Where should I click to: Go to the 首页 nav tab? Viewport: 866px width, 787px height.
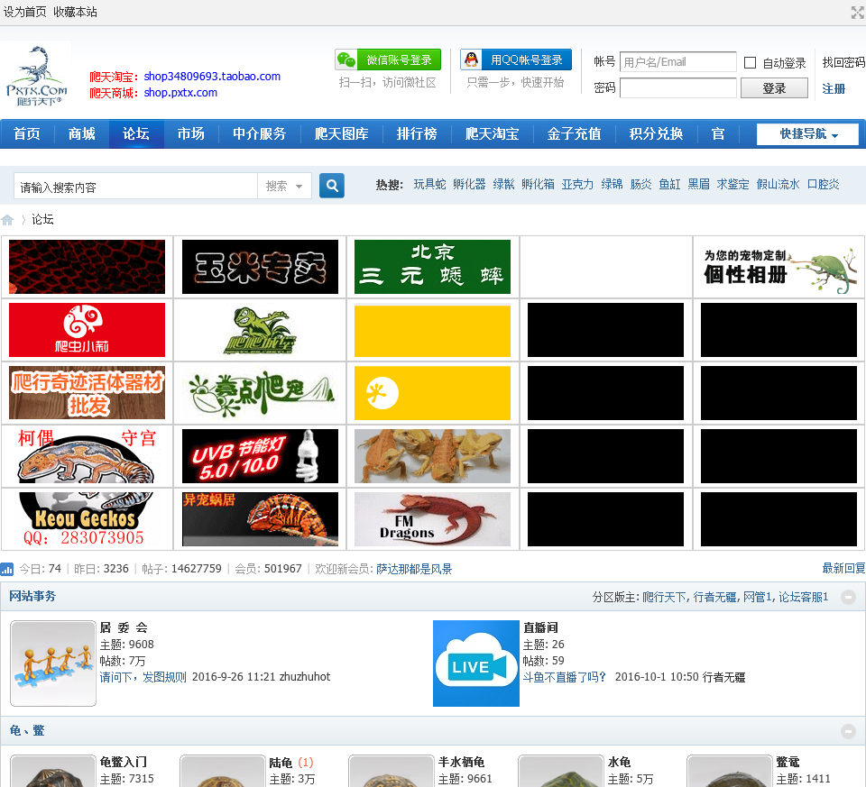[x=27, y=134]
